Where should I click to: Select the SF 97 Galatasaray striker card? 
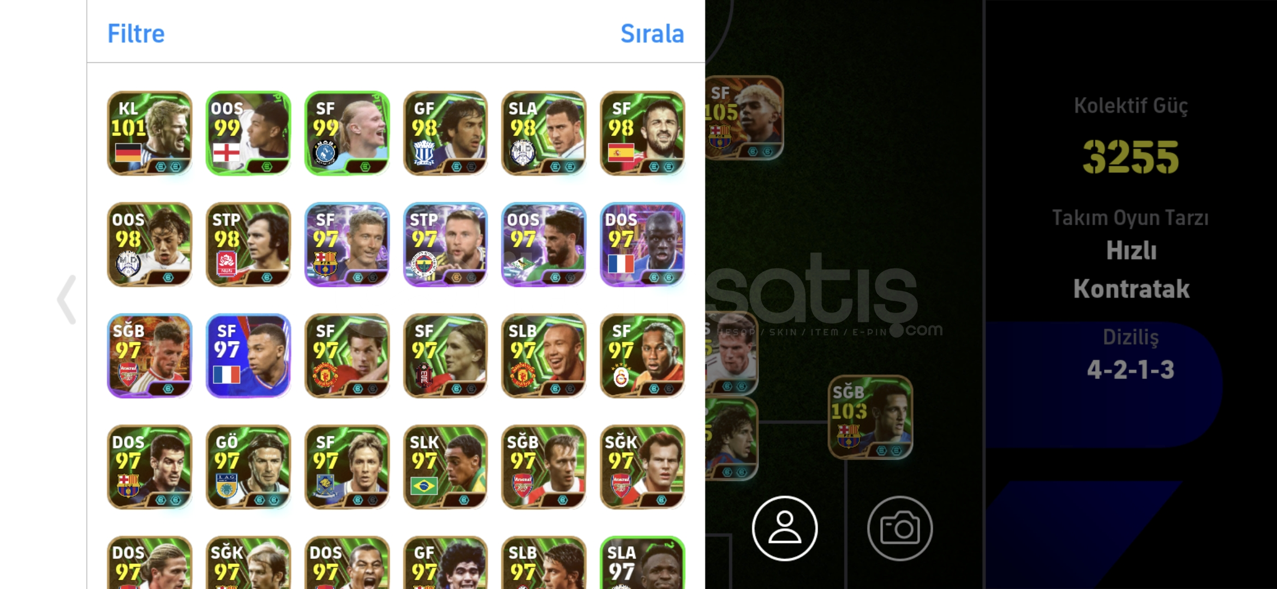(x=642, y=356)
